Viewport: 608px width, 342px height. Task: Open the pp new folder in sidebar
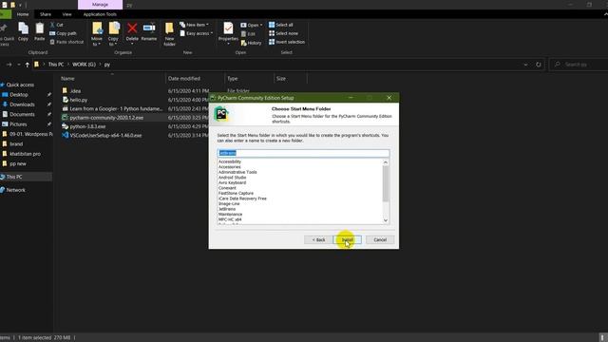coord(18,163)
